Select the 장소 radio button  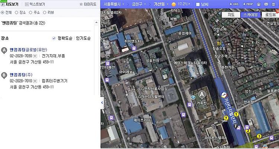pos(16,12)
